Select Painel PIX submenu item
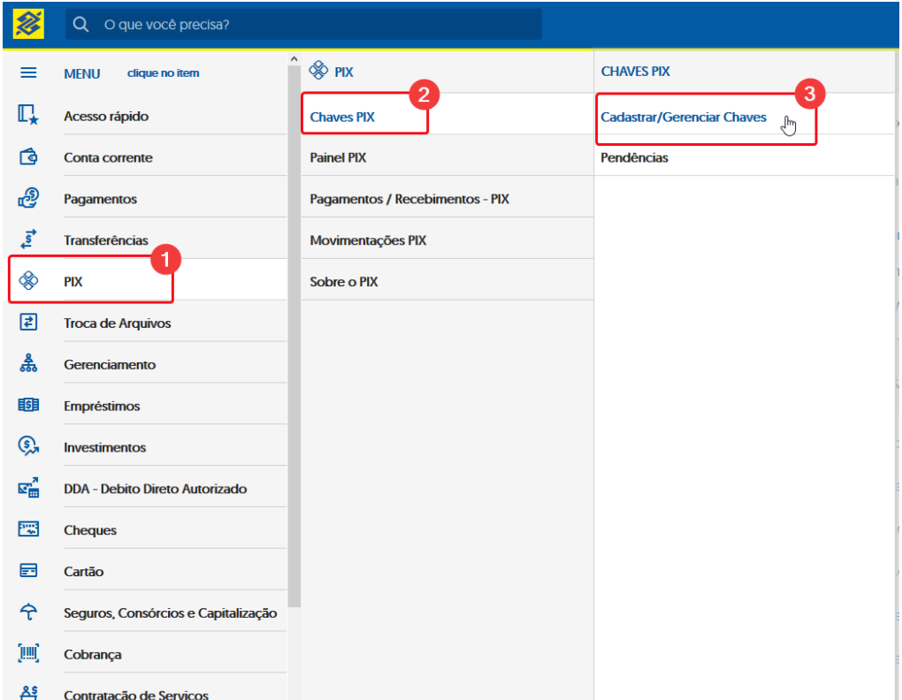This screenshot has width=902, height=700. pos(447,156)
